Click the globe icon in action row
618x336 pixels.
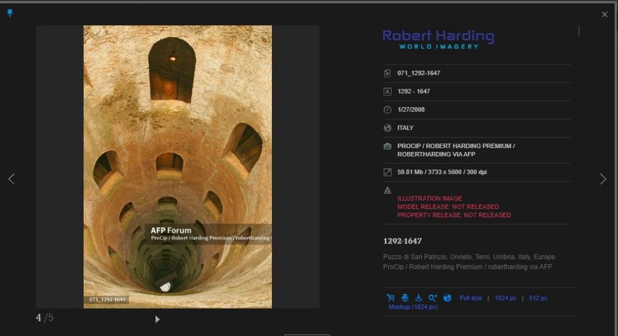click(447, 298)
